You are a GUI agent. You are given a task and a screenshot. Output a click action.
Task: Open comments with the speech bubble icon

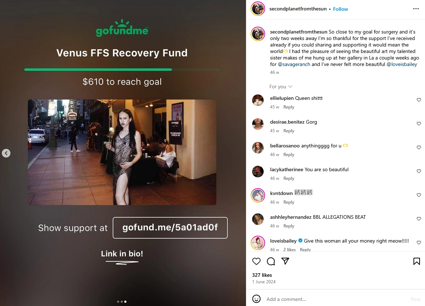coord(271,261)
